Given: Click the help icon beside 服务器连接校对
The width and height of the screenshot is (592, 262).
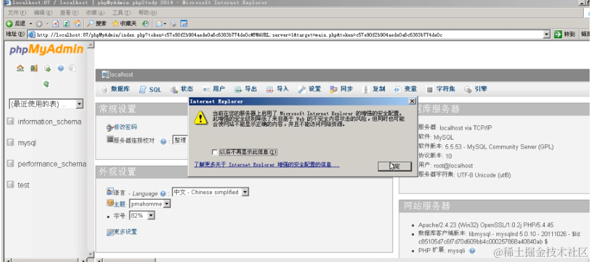Looking at the screenshot, I should coord(163,141).
